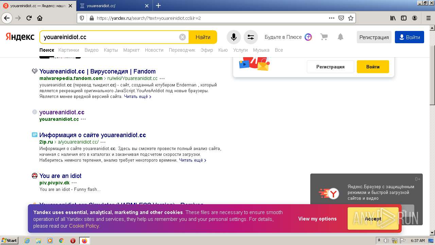Open the page actions three-dot menu
435x245 pixels.
pos(332,18)
